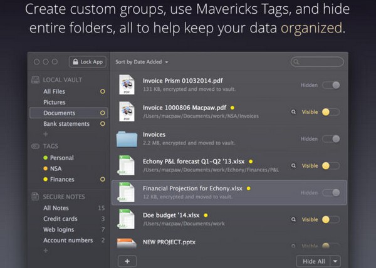The image size is (376, 268).
Task: Click the Hide All button
Action: pyautogui.click(x=313, y=261)
